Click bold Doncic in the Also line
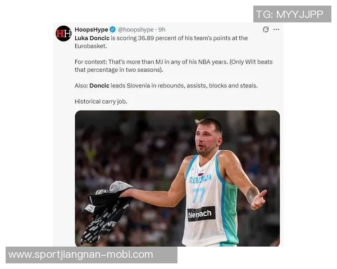The image size is (337, 269). coord(99,86)
